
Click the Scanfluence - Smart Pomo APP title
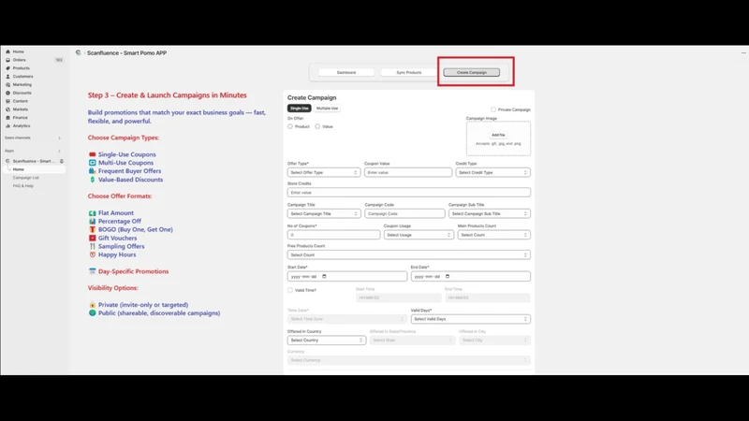click(126, 53)
